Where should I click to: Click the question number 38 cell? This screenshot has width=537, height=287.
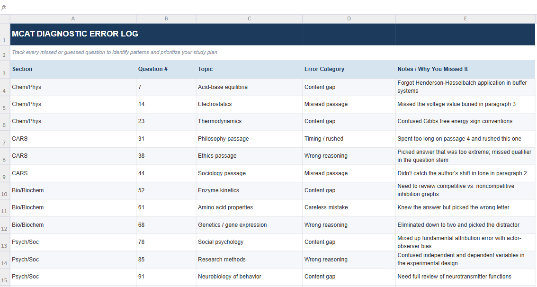point(166,156)
